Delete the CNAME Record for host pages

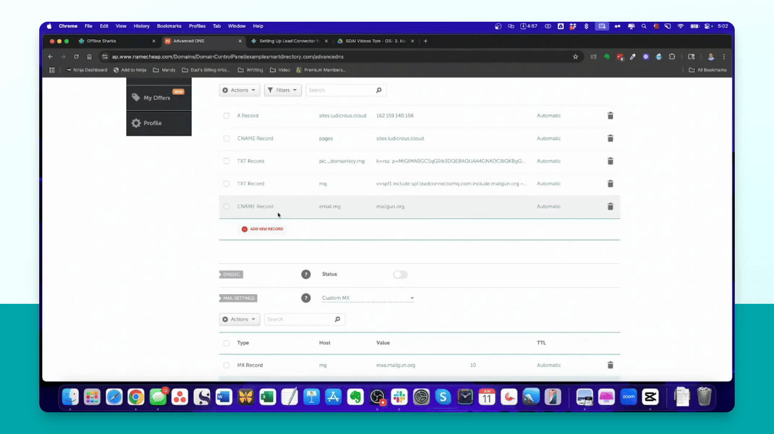(610, 138)
